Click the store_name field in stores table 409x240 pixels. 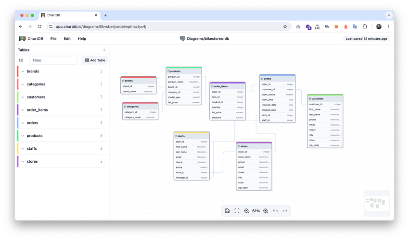[x=254, y=157]
